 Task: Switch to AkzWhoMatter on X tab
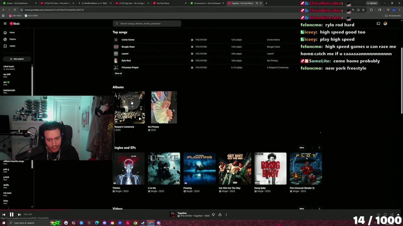(94, 3)
